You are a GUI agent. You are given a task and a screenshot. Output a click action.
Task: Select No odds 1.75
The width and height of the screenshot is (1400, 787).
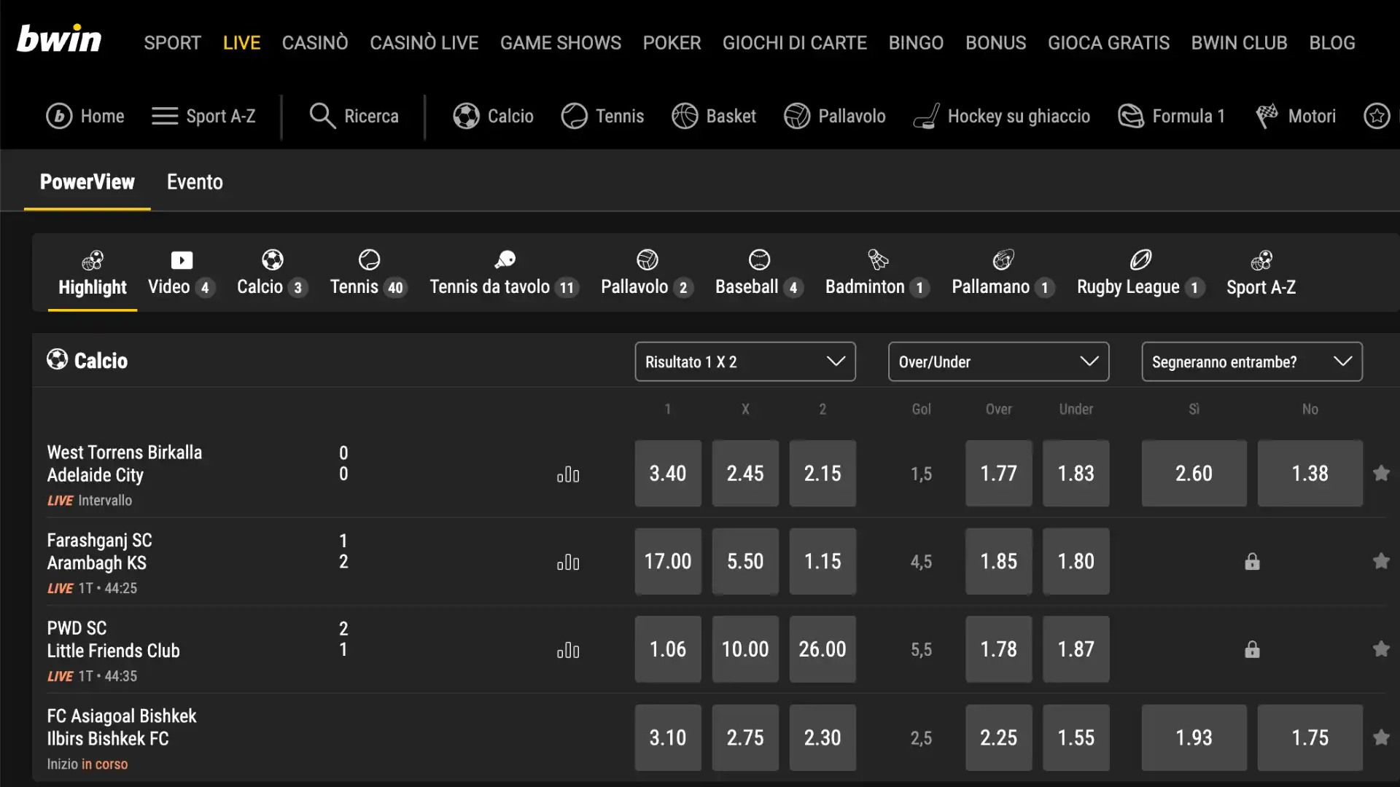(1310, 737)
